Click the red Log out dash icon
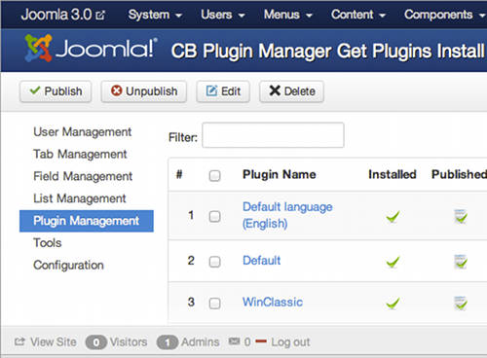The height and width of the screenshot is (358, 487). tap(261, 341)
